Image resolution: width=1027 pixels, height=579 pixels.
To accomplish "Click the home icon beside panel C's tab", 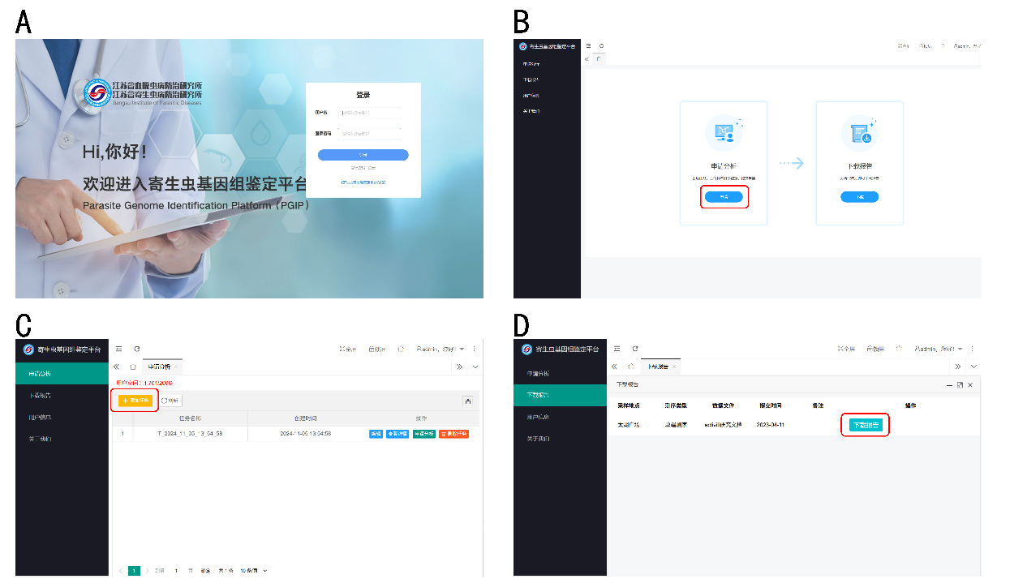I will [x=133, y=367].
